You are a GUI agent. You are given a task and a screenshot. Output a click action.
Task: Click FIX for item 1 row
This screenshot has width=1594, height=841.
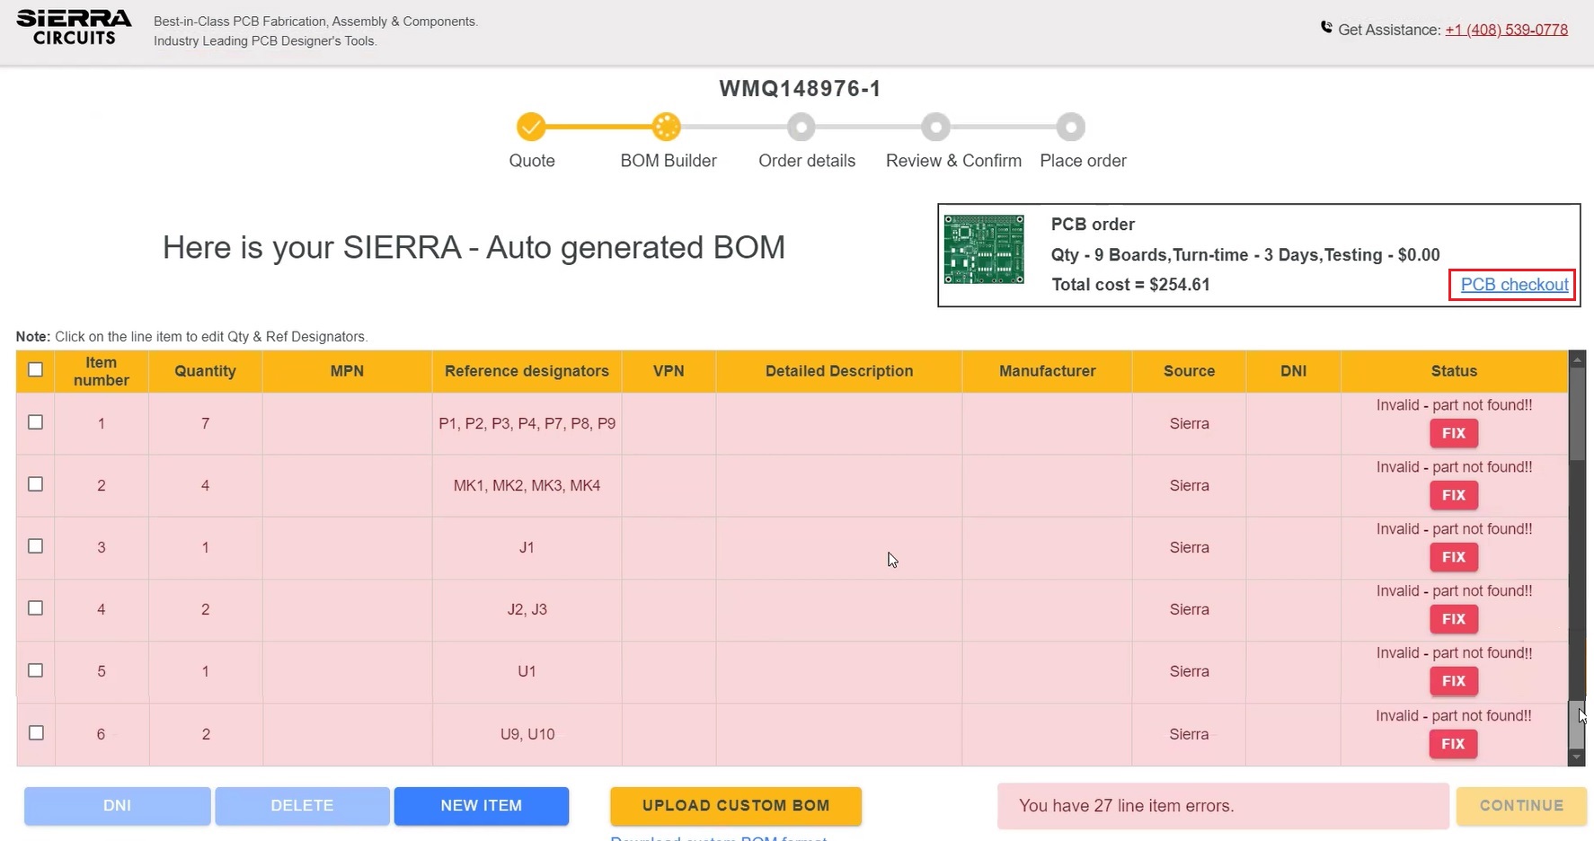[1454, 433]
